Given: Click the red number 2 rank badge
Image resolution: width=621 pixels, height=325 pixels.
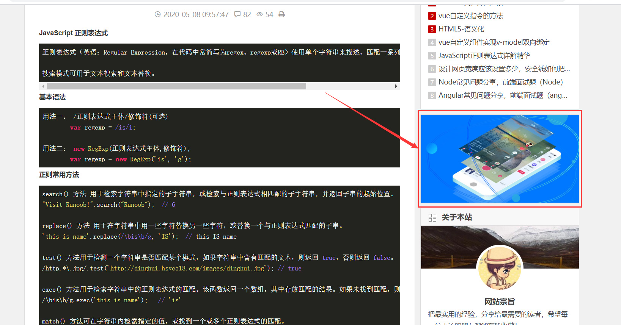Looking at the screenshot, I should coord(432,16).
